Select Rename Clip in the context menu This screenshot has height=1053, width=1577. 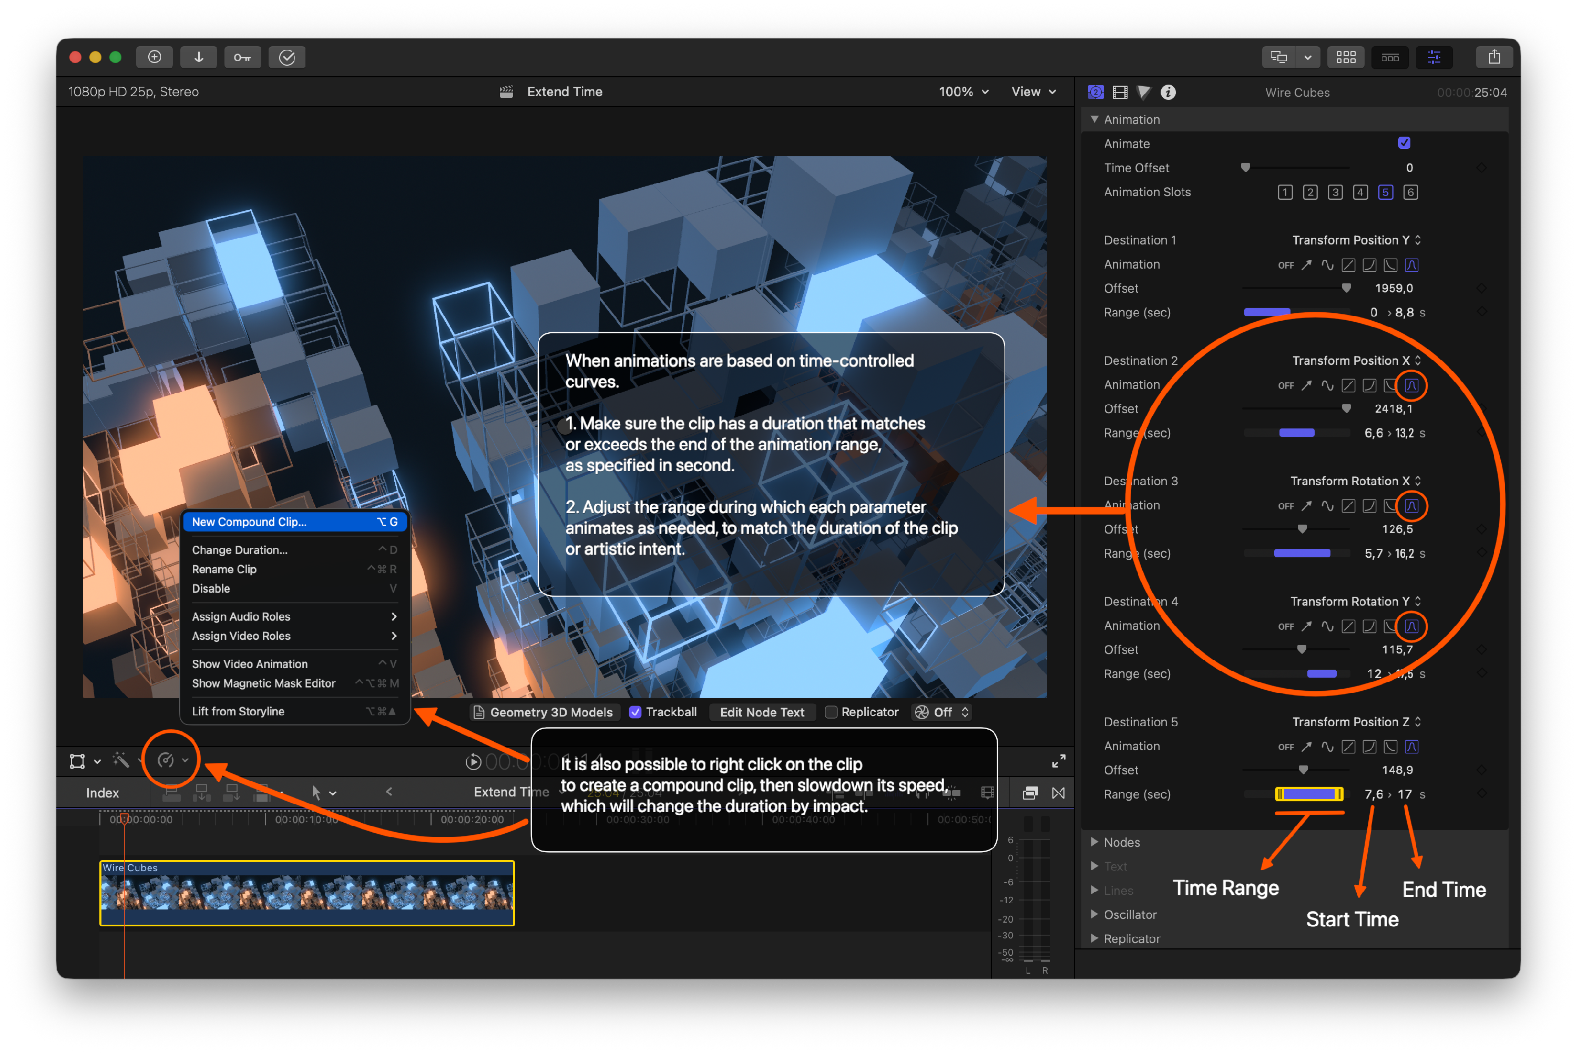[x=295, y=569]
